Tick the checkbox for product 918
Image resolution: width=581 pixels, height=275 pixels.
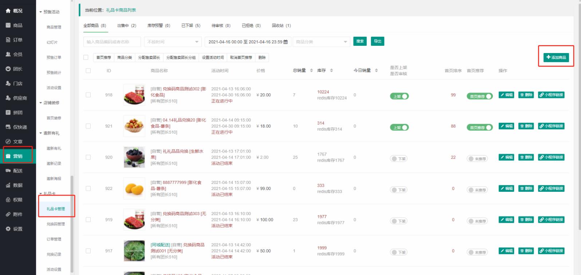[88, 95]
